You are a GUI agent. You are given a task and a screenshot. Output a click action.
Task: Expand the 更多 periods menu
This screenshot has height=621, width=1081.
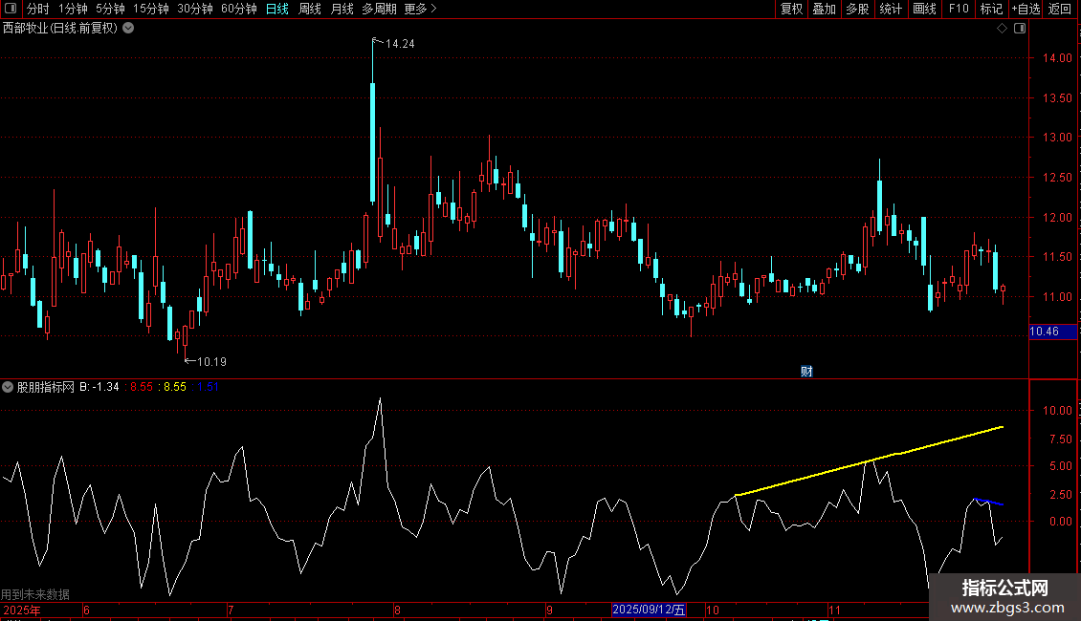420,9
